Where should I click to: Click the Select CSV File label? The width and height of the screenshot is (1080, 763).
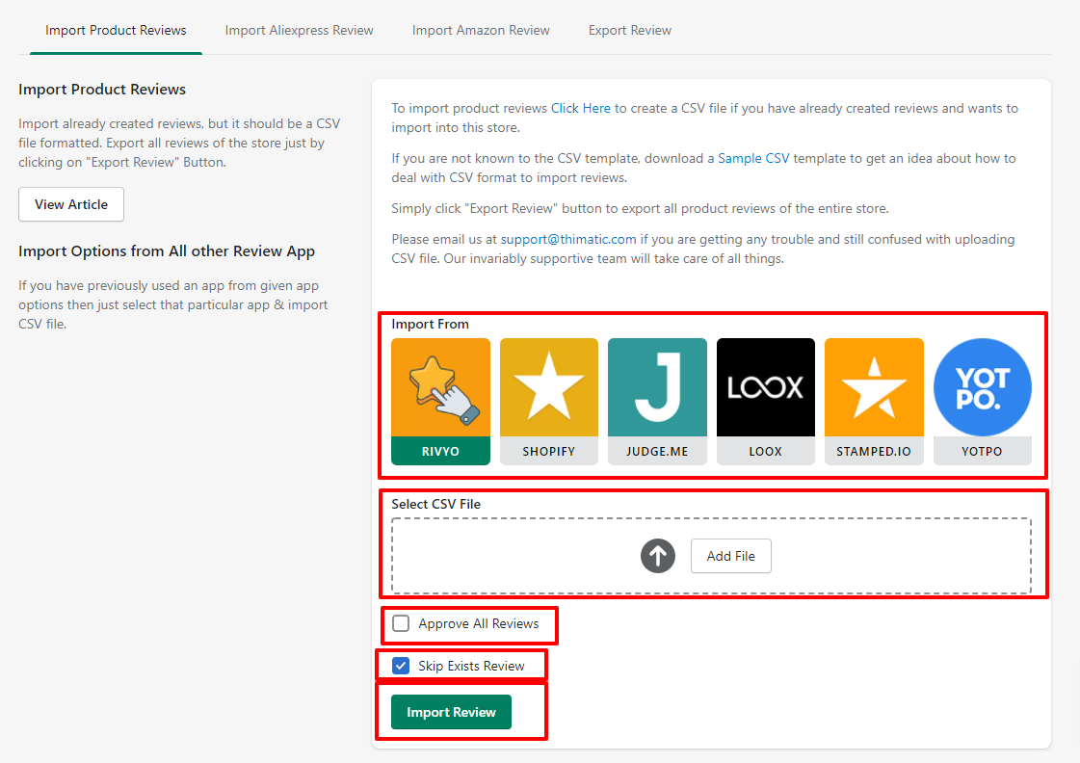pyautogui.click(x=436, y=504)
